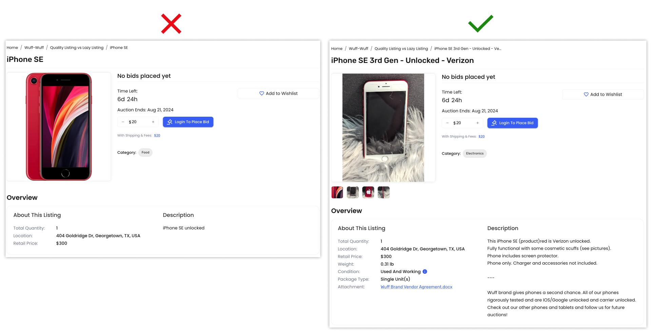Click '$300' retail price in left listing

[62, 243]
